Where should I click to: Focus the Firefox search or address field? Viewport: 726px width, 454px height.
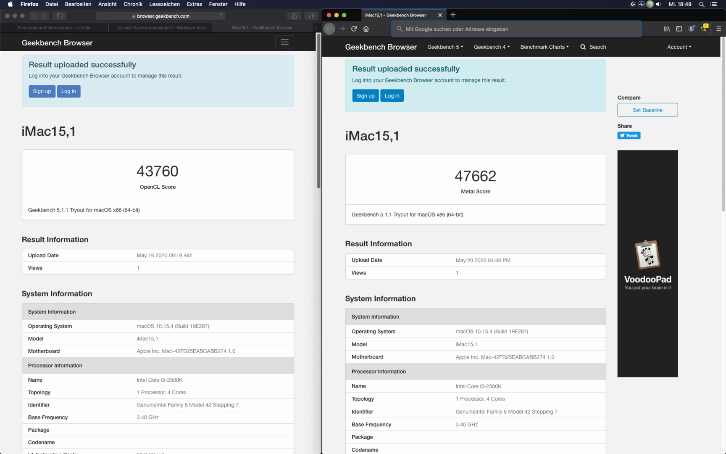(516, 29)
